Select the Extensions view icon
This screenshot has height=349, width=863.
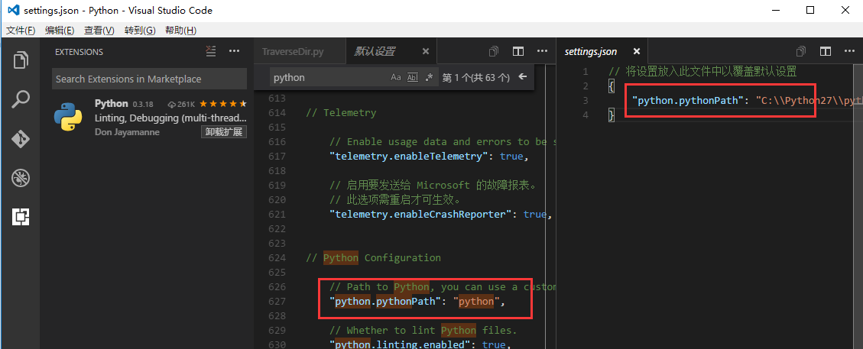click(21, 218)
